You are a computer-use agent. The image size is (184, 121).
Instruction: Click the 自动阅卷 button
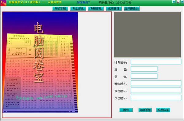pyautogui.click(x=145, y=110)
